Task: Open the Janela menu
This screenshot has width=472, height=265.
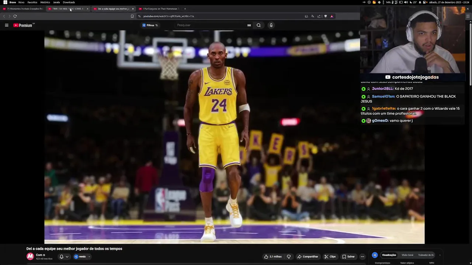Action: [56, 2]
